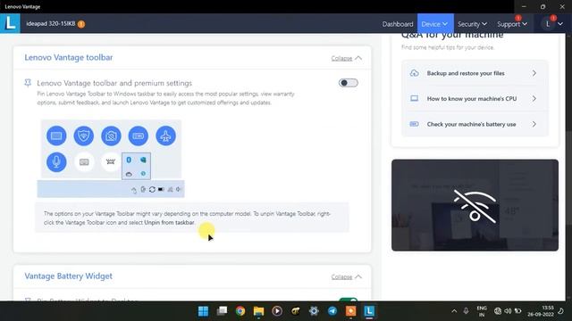The width and height of the screenshot is (572, 321).
Task: Click the Lenovo L logo icon
Action: point(10,23)
